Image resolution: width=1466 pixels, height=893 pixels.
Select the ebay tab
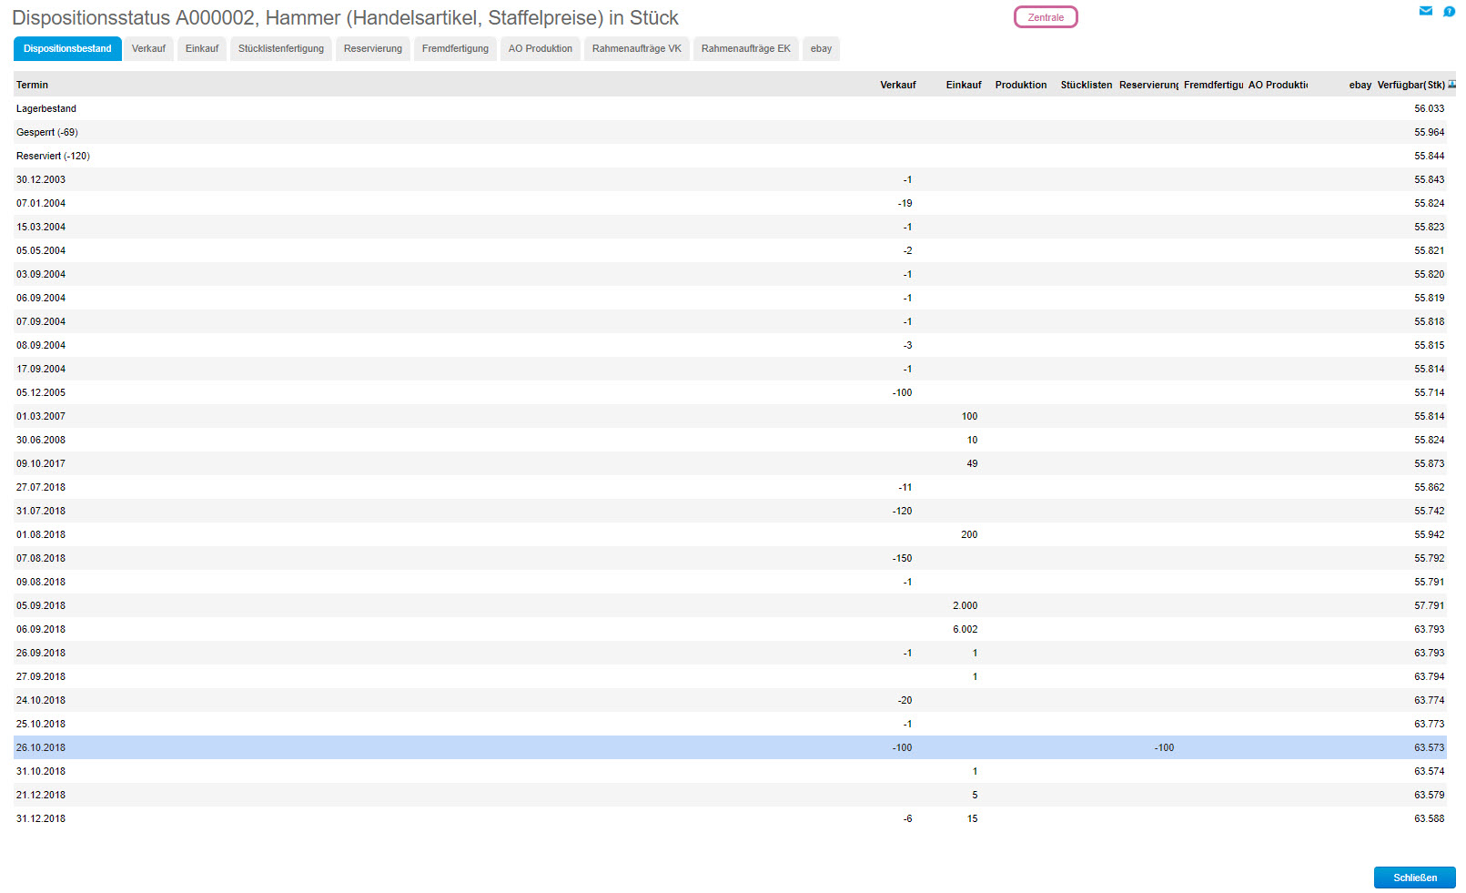821,49
